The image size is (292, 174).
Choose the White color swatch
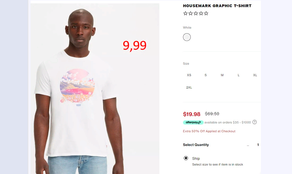187,37
